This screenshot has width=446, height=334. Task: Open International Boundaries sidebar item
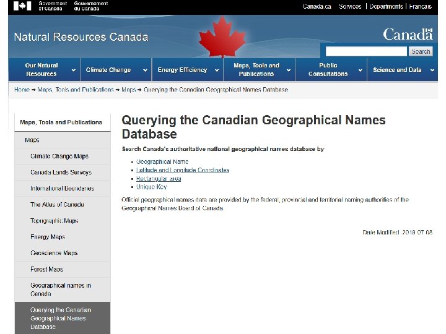[x=63, y=189]
